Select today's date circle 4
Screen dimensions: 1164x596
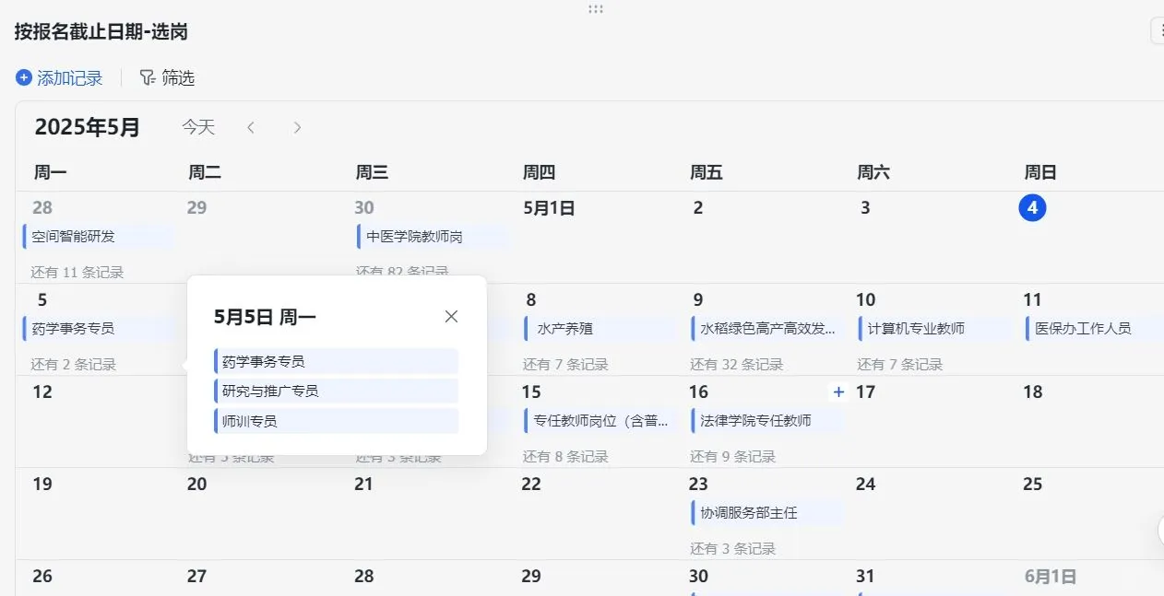(1032, 208)
